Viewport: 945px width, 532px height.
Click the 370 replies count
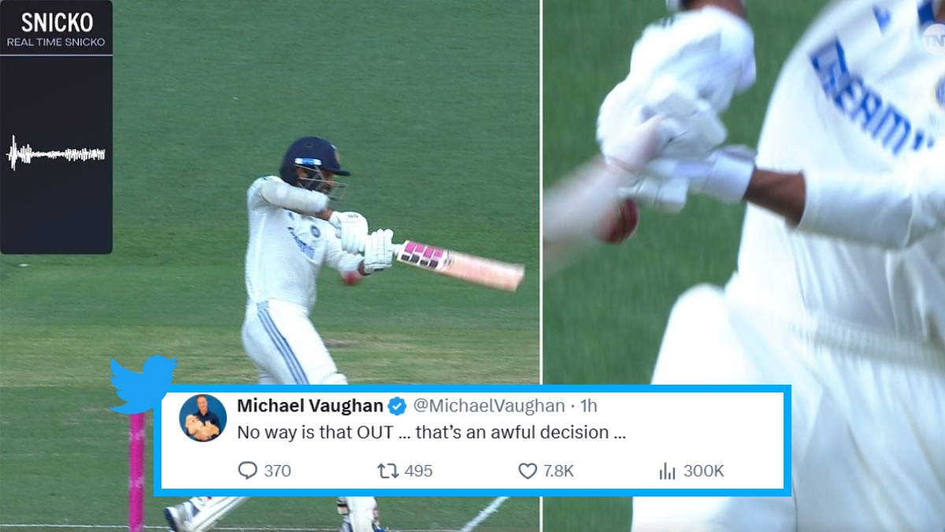(x=277, y=471)
